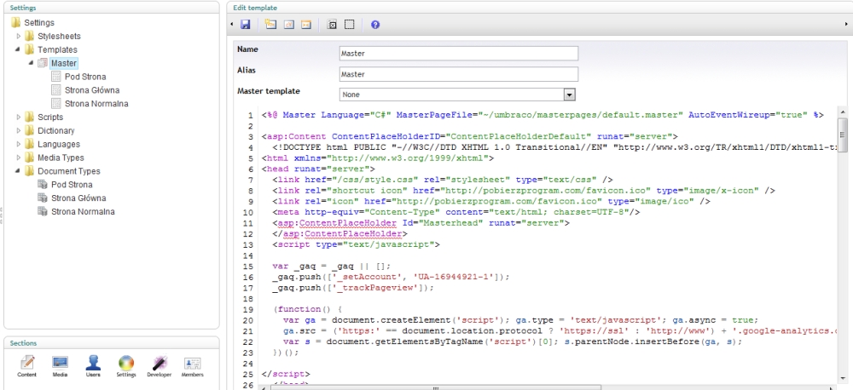Insert Umbraco dictionary item toolbar icon

[x=289, y=25]
